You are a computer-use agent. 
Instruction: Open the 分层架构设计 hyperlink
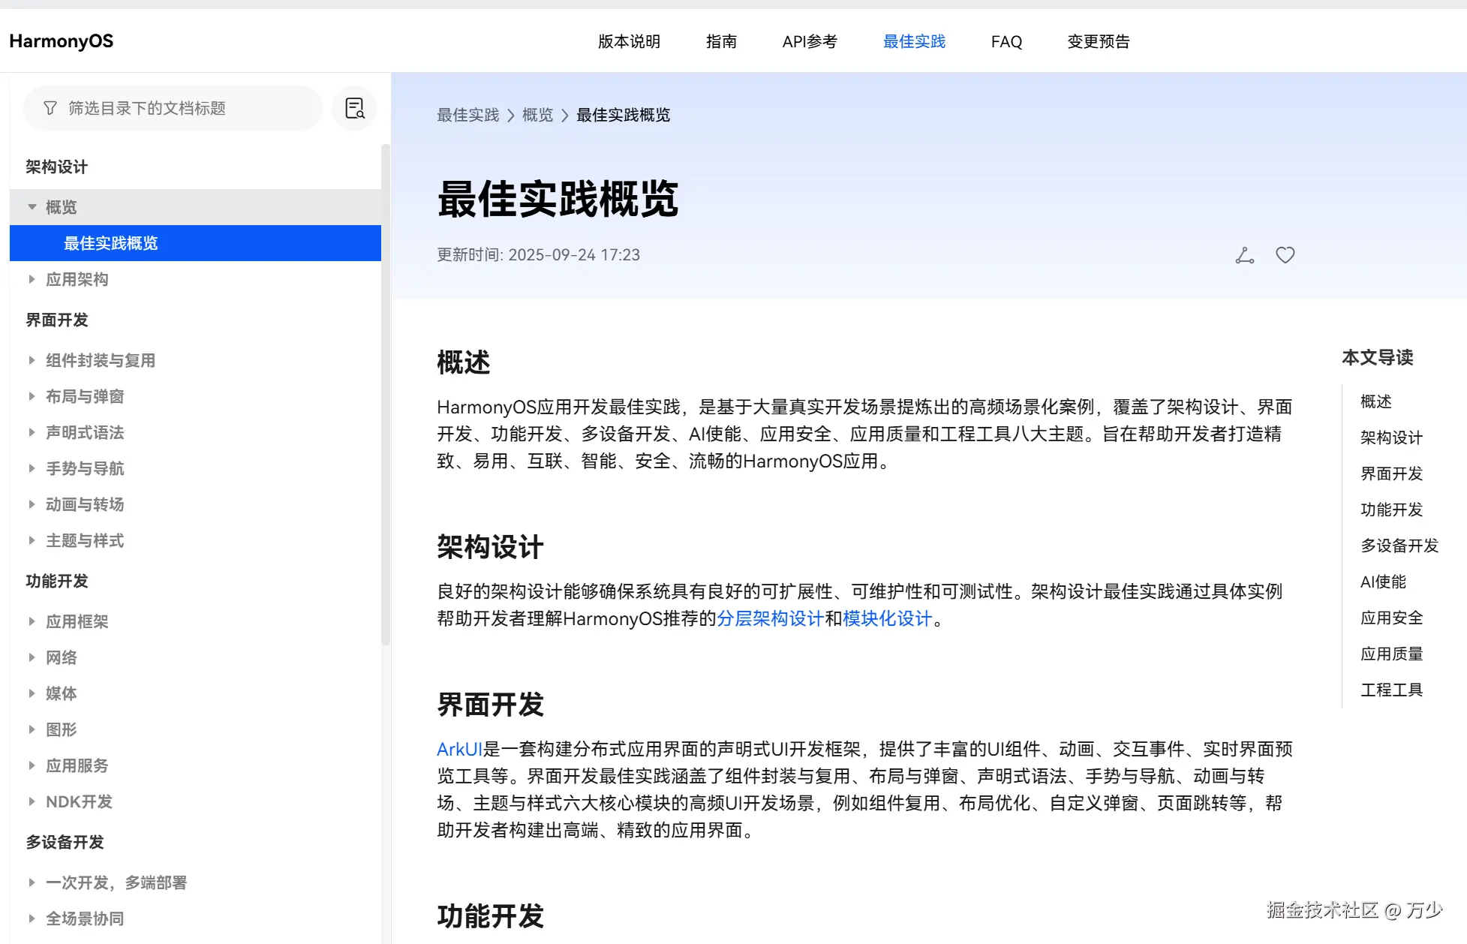770,619
